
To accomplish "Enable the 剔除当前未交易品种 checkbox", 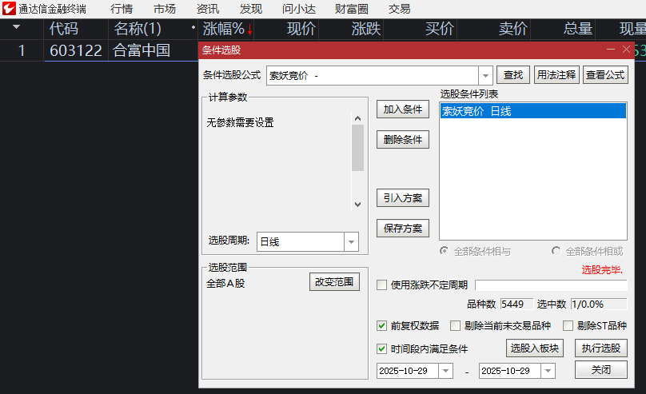I will pos(455,326).
